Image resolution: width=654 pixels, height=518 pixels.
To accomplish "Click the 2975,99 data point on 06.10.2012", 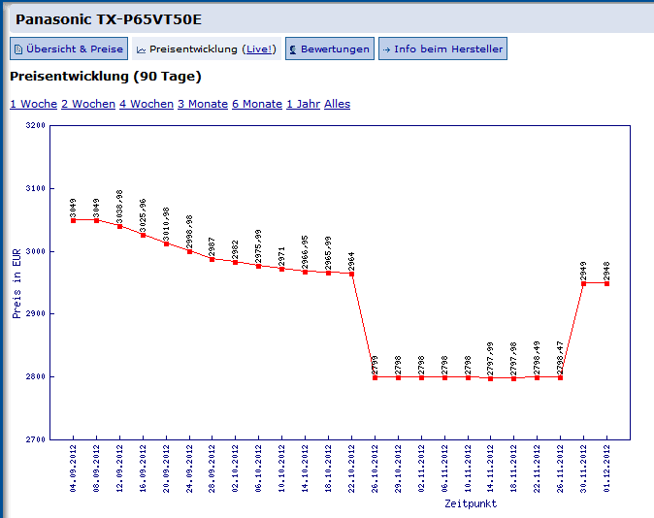I will coord(259,266).
